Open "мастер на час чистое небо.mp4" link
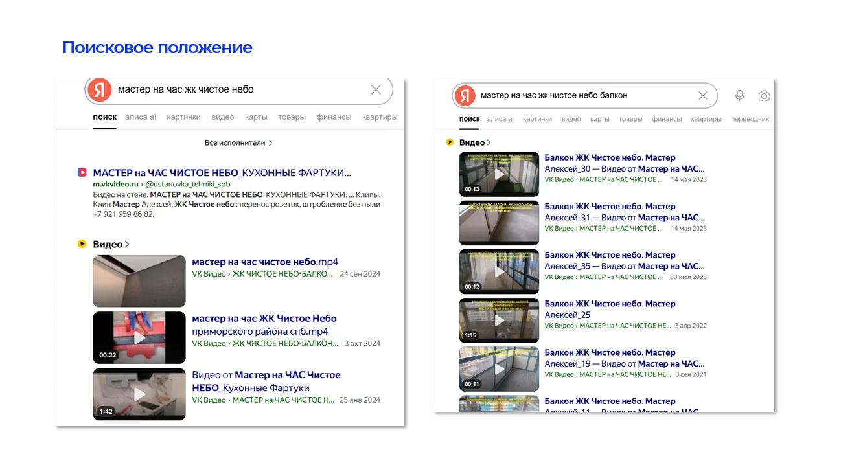The image size is (841, 474). tap(265, 262)
